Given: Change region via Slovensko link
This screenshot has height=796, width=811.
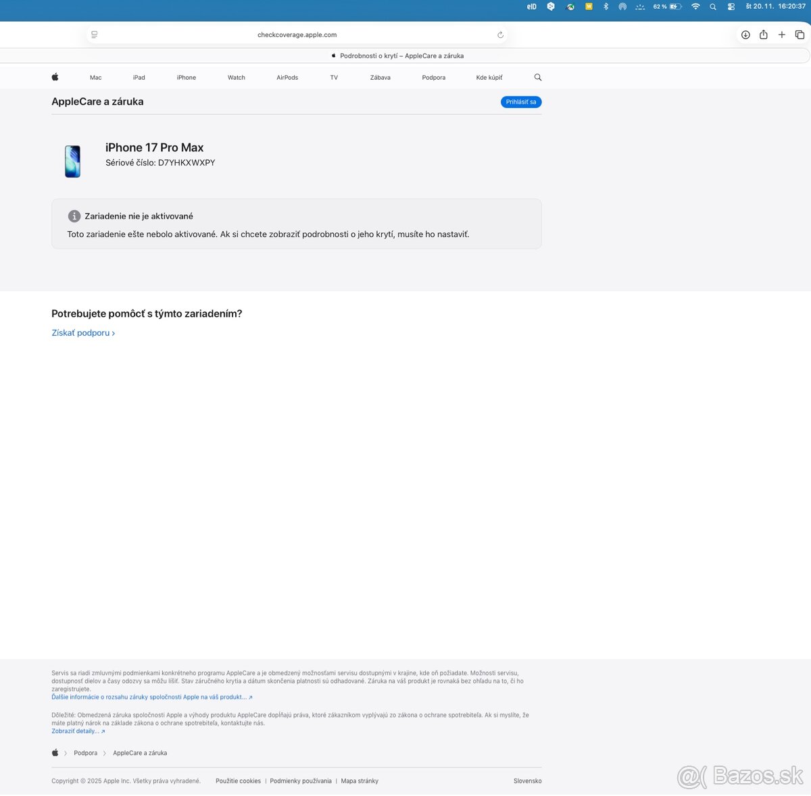Looking at the screenshot, I should pyautogui.click(x=527, y=781).
